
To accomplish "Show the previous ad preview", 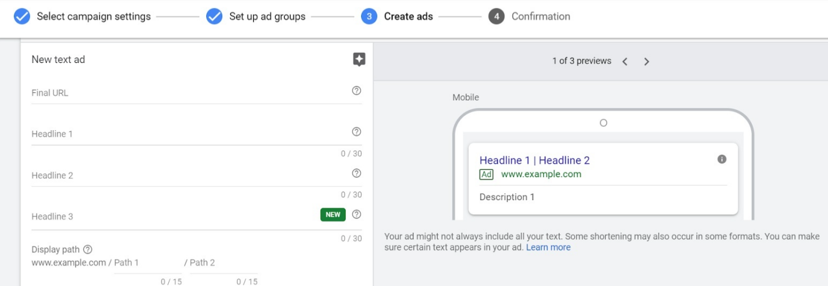I will point(625,61).
